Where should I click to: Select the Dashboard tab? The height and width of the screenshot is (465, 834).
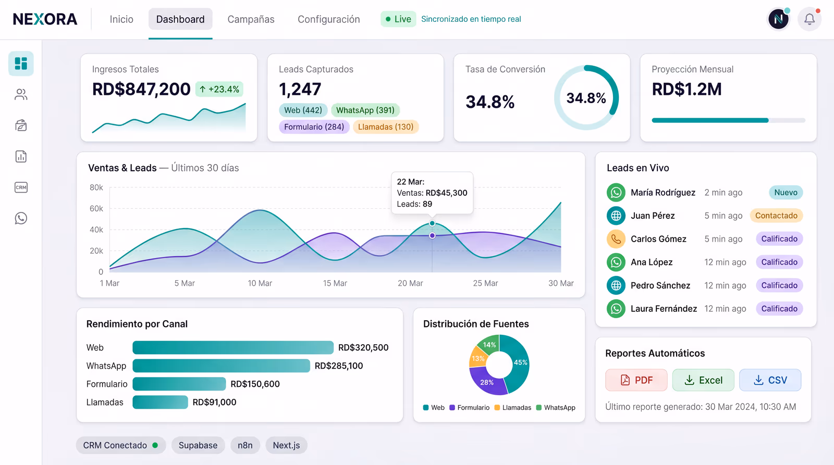pyautogui.click(x=180, y=19)
